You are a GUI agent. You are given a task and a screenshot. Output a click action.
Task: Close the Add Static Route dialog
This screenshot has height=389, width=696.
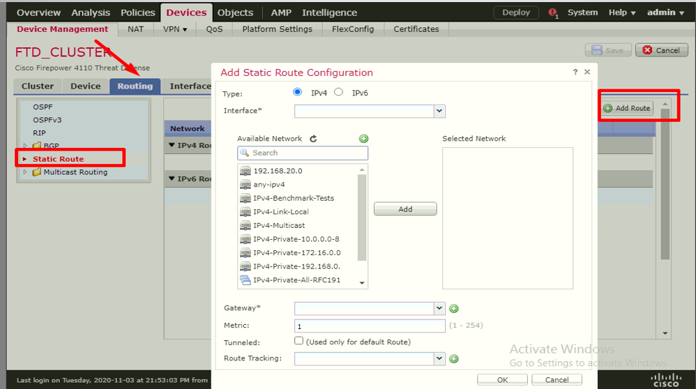[587, 72]
